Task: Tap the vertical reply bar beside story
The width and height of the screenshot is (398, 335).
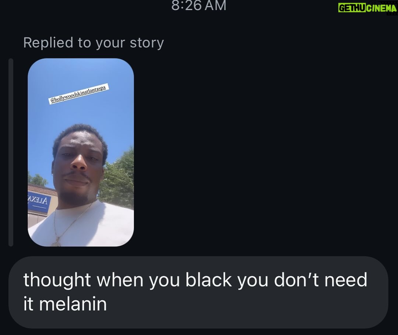Action: coord(11,152)
